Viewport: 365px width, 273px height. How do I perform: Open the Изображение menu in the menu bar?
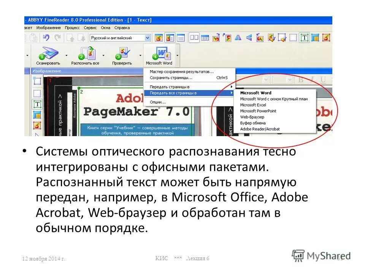tap(48, 28)
